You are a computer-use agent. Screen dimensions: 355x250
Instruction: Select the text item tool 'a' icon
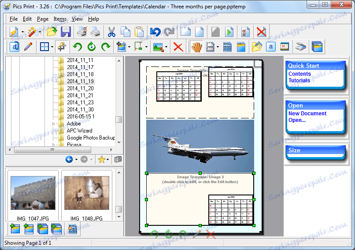(15, 47)
